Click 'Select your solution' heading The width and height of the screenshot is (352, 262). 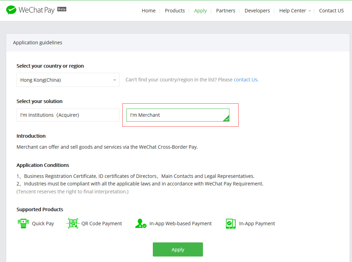[x=39, y=101]
